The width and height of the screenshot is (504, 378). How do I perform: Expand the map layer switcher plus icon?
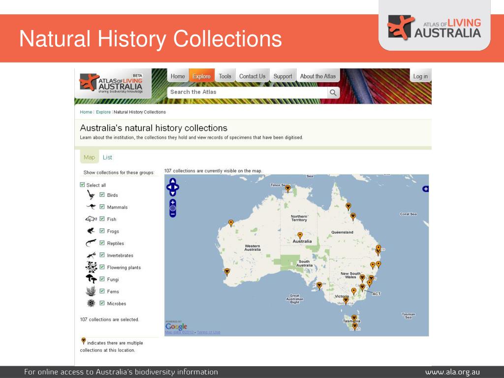pos(425,189)
